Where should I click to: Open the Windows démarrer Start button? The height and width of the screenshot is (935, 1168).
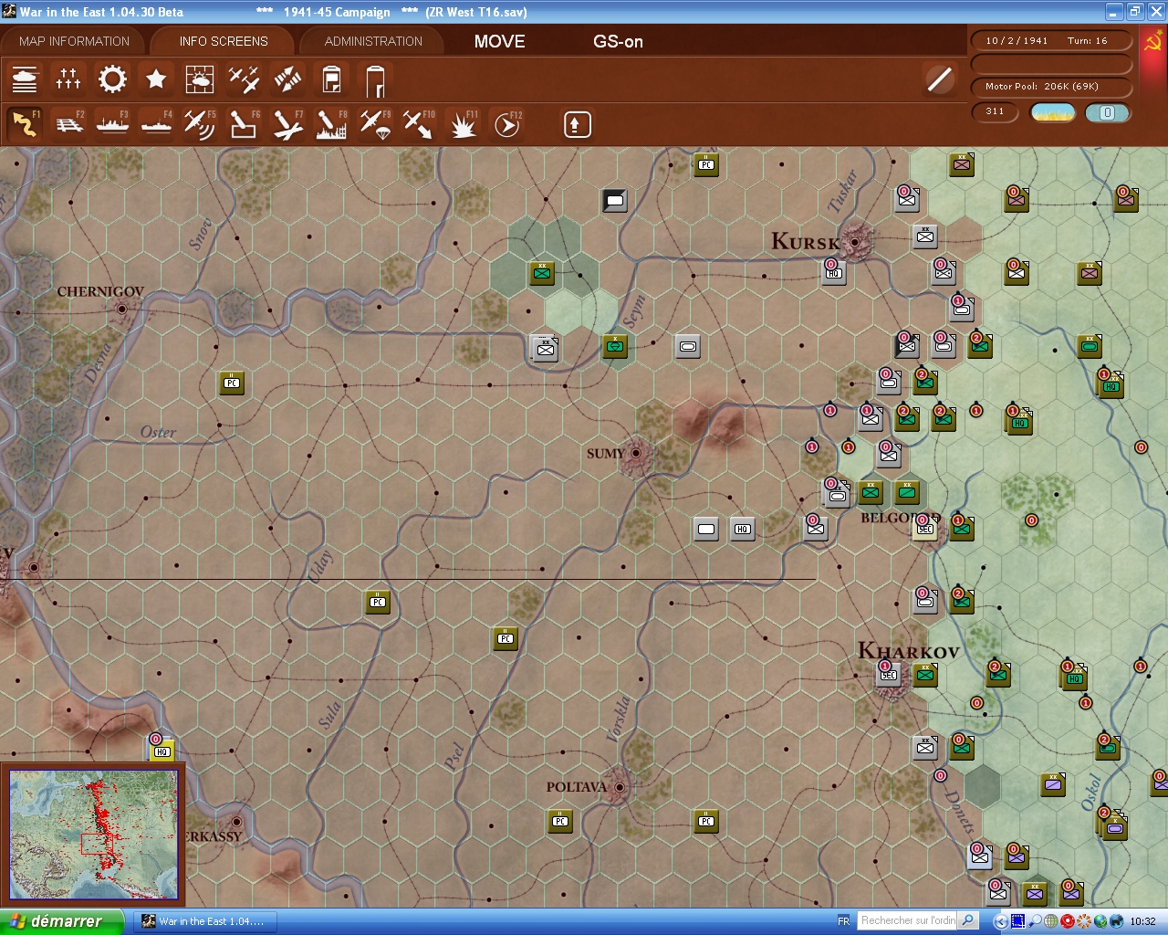click(61, 921)
